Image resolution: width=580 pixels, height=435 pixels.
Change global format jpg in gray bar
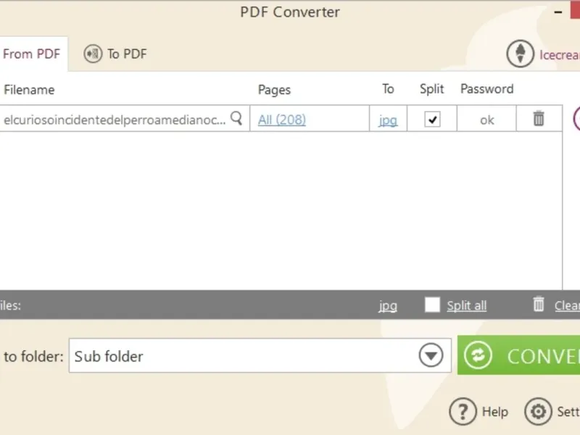[388, 305]
